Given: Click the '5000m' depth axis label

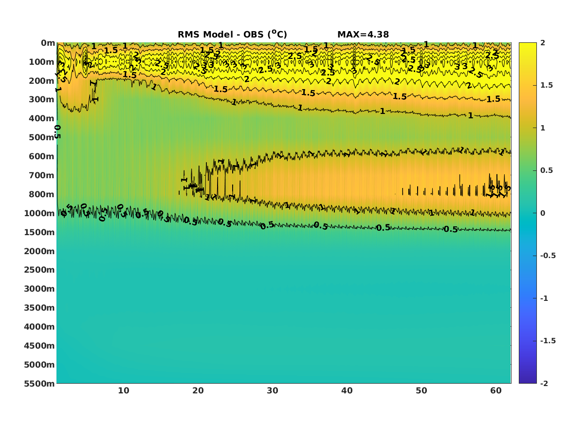Looking at the screenshot, I should [39, 365].
